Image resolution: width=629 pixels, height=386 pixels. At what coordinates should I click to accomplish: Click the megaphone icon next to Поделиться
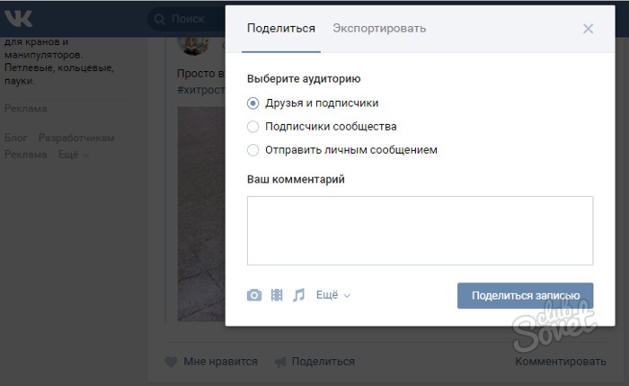(280, 363)
